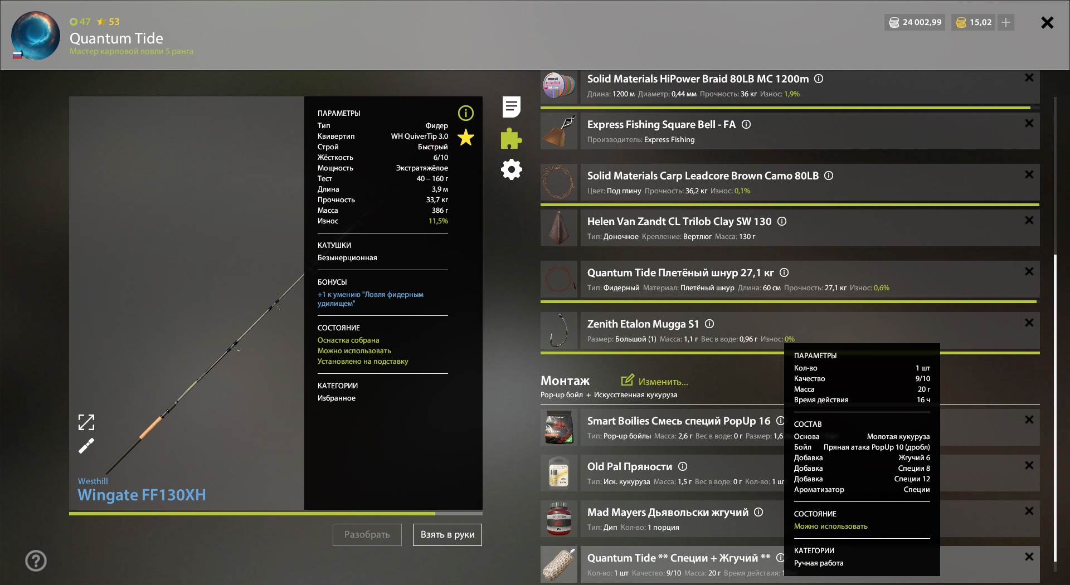The width and height of the screenshot is (1070, 585).
Task: Click the Специи + Жгучий PVA thumbnail
Action: [x=559, y=564]
